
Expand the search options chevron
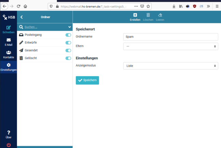[70, 27]
